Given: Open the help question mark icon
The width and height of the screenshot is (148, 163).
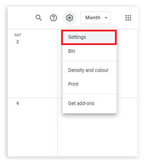Looking at the screenshot, I should click(53, 18).
